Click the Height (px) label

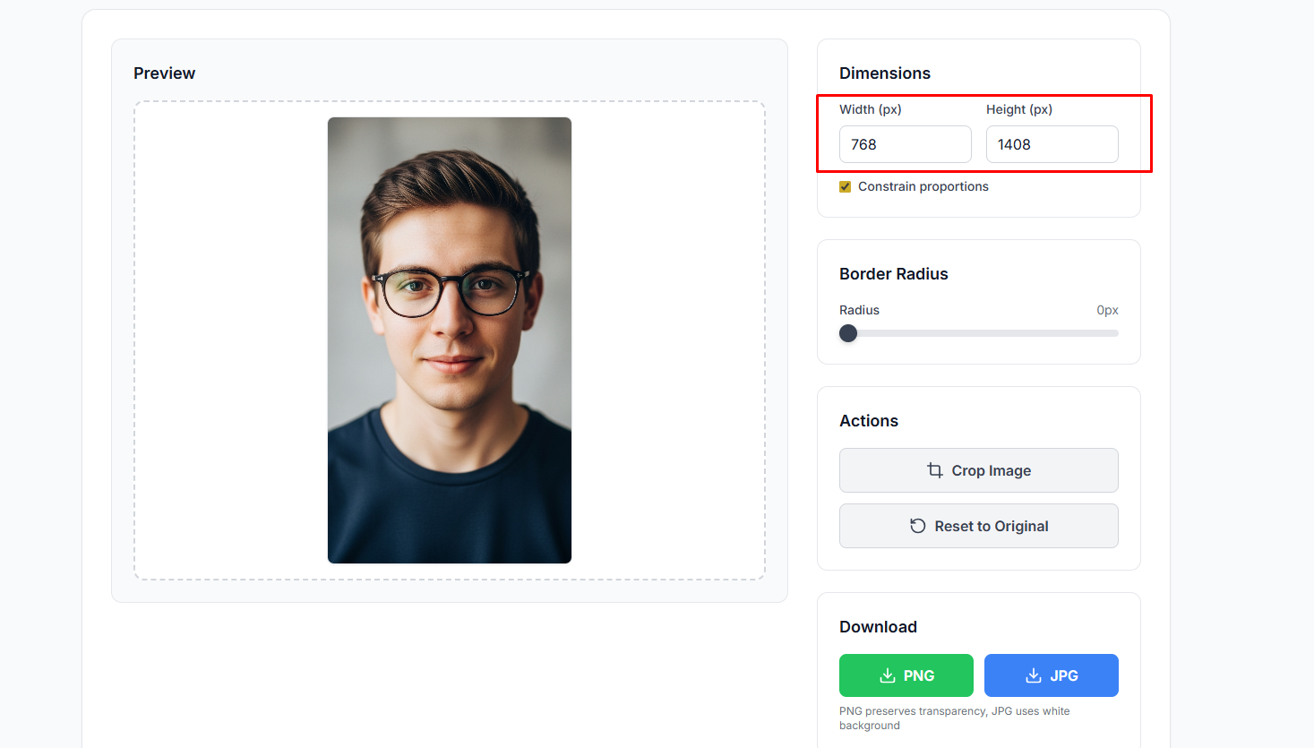point(1018,109)
